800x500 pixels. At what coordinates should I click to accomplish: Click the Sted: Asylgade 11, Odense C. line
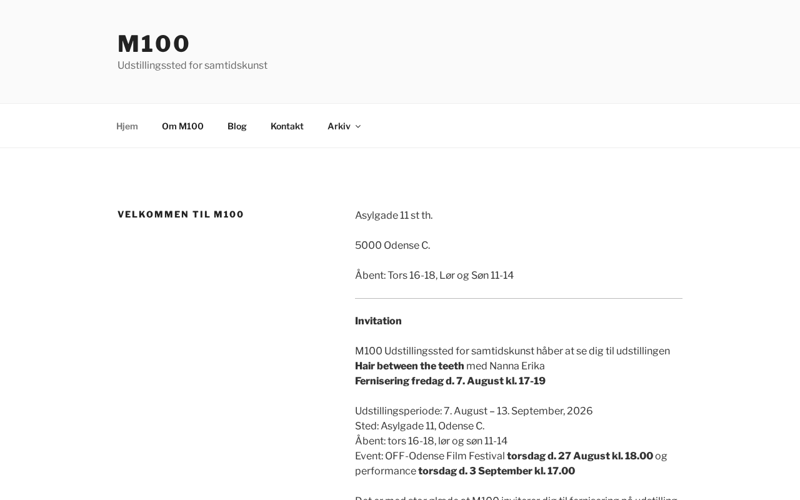(419, 426)
